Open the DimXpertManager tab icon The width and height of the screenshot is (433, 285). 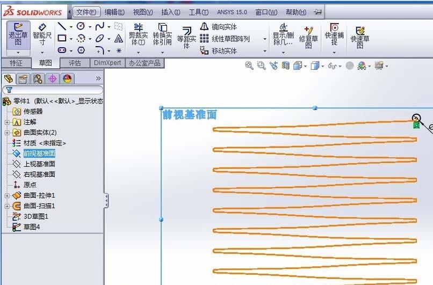(x=53, y=79)
